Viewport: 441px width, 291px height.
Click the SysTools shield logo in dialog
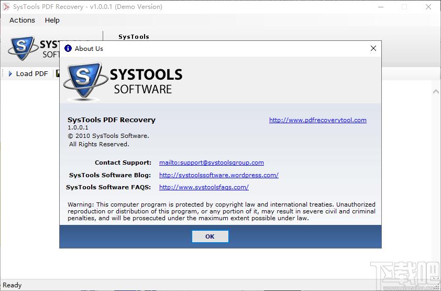tap(85, 81)
